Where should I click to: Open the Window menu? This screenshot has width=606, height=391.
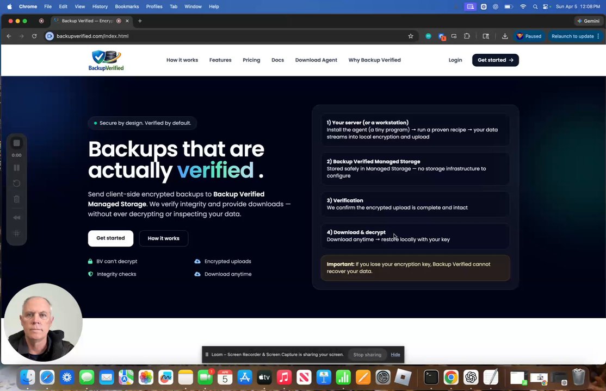click(193, 7)
